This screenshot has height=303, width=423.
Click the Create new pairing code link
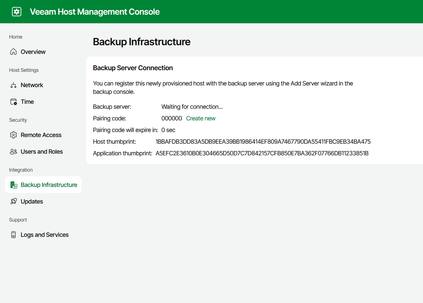pos(201,118)
